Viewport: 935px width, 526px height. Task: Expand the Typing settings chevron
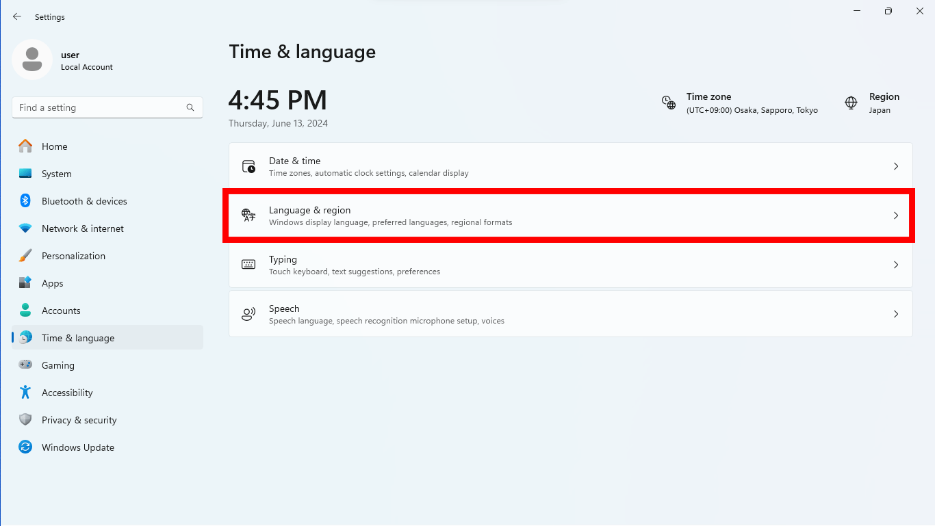(895, 264)
